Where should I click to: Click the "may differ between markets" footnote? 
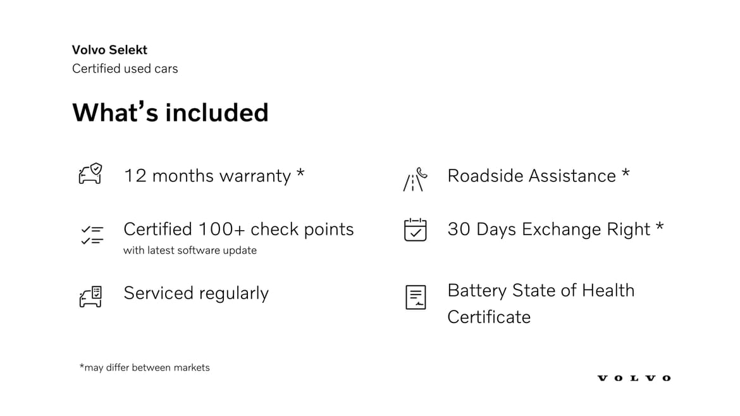point(145,367)
